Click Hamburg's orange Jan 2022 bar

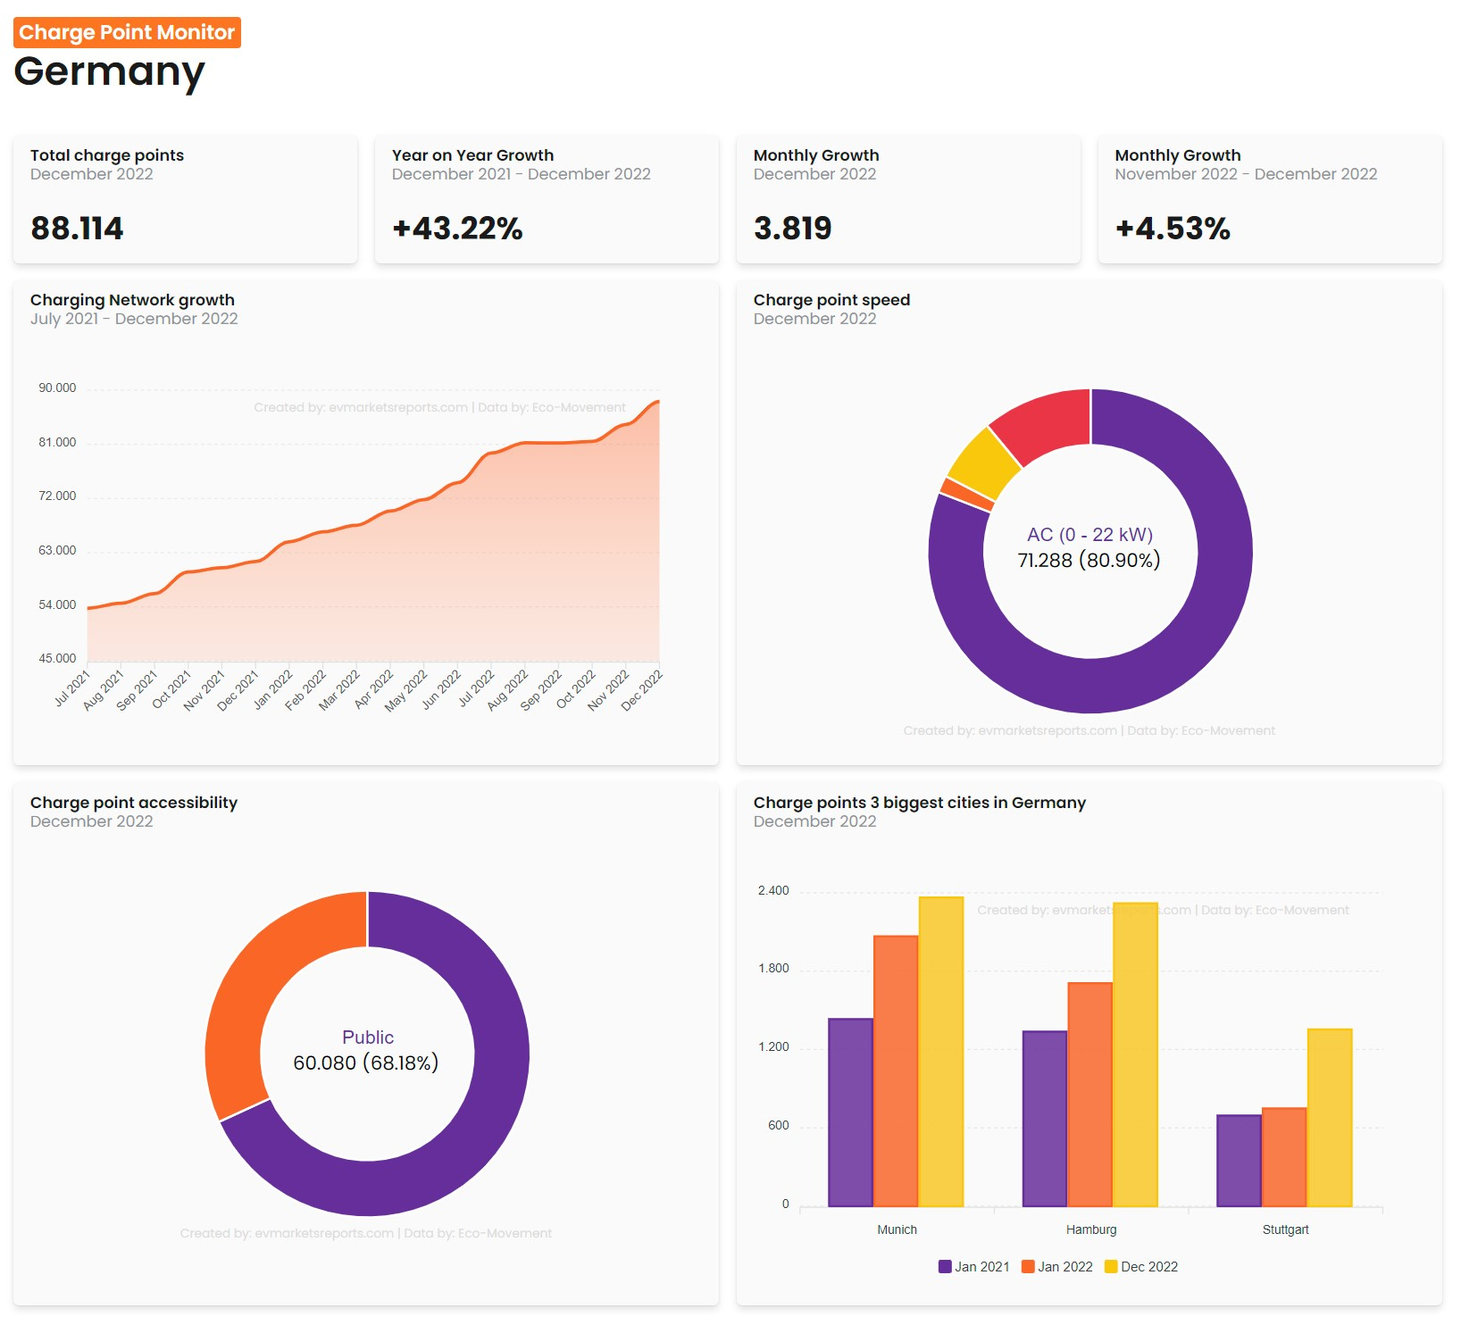click(x=1090, y=1095)
